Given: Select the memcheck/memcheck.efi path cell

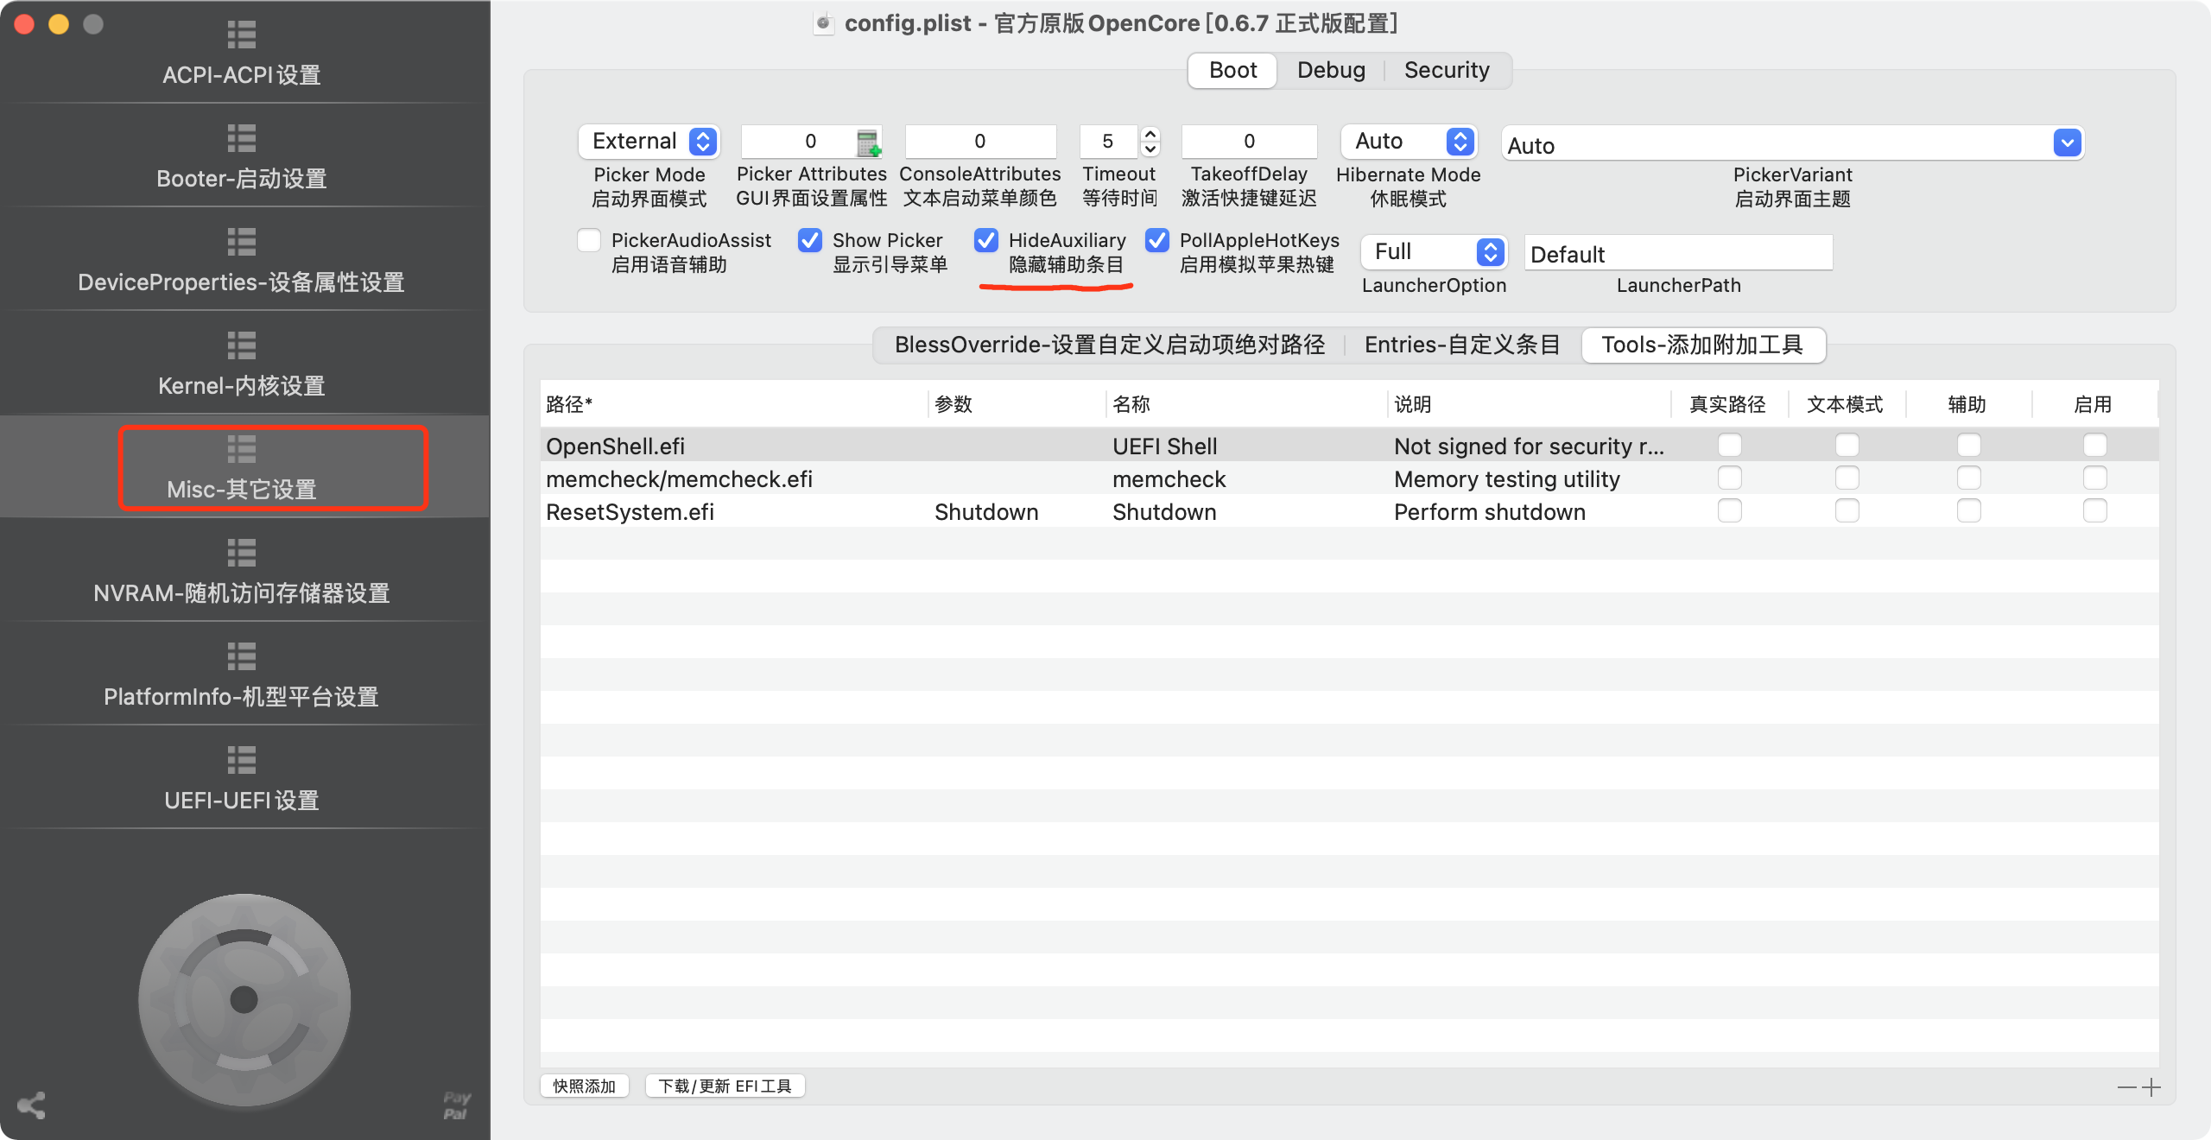Looking at the screenshot, I should [734, 478].
